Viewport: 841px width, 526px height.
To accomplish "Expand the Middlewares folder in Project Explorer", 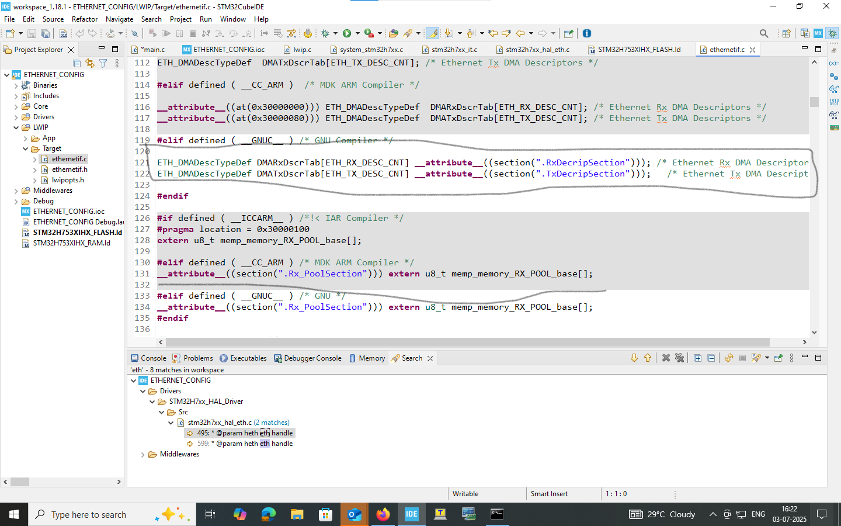I will tap(16, 191).
